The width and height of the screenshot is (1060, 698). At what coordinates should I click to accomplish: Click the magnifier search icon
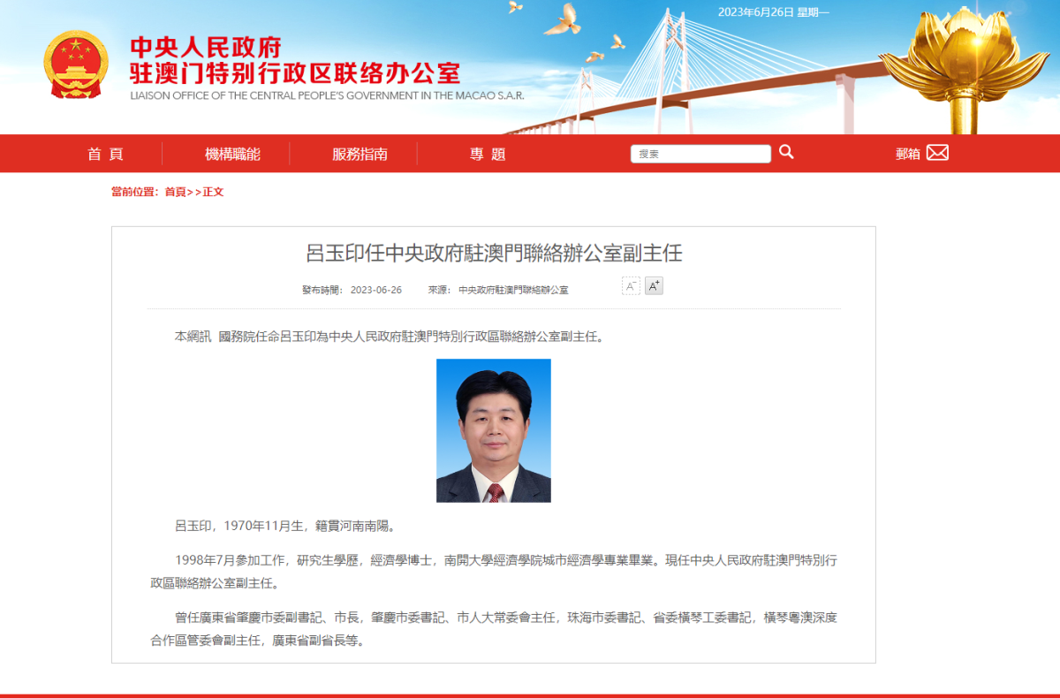tap(786, 152)
